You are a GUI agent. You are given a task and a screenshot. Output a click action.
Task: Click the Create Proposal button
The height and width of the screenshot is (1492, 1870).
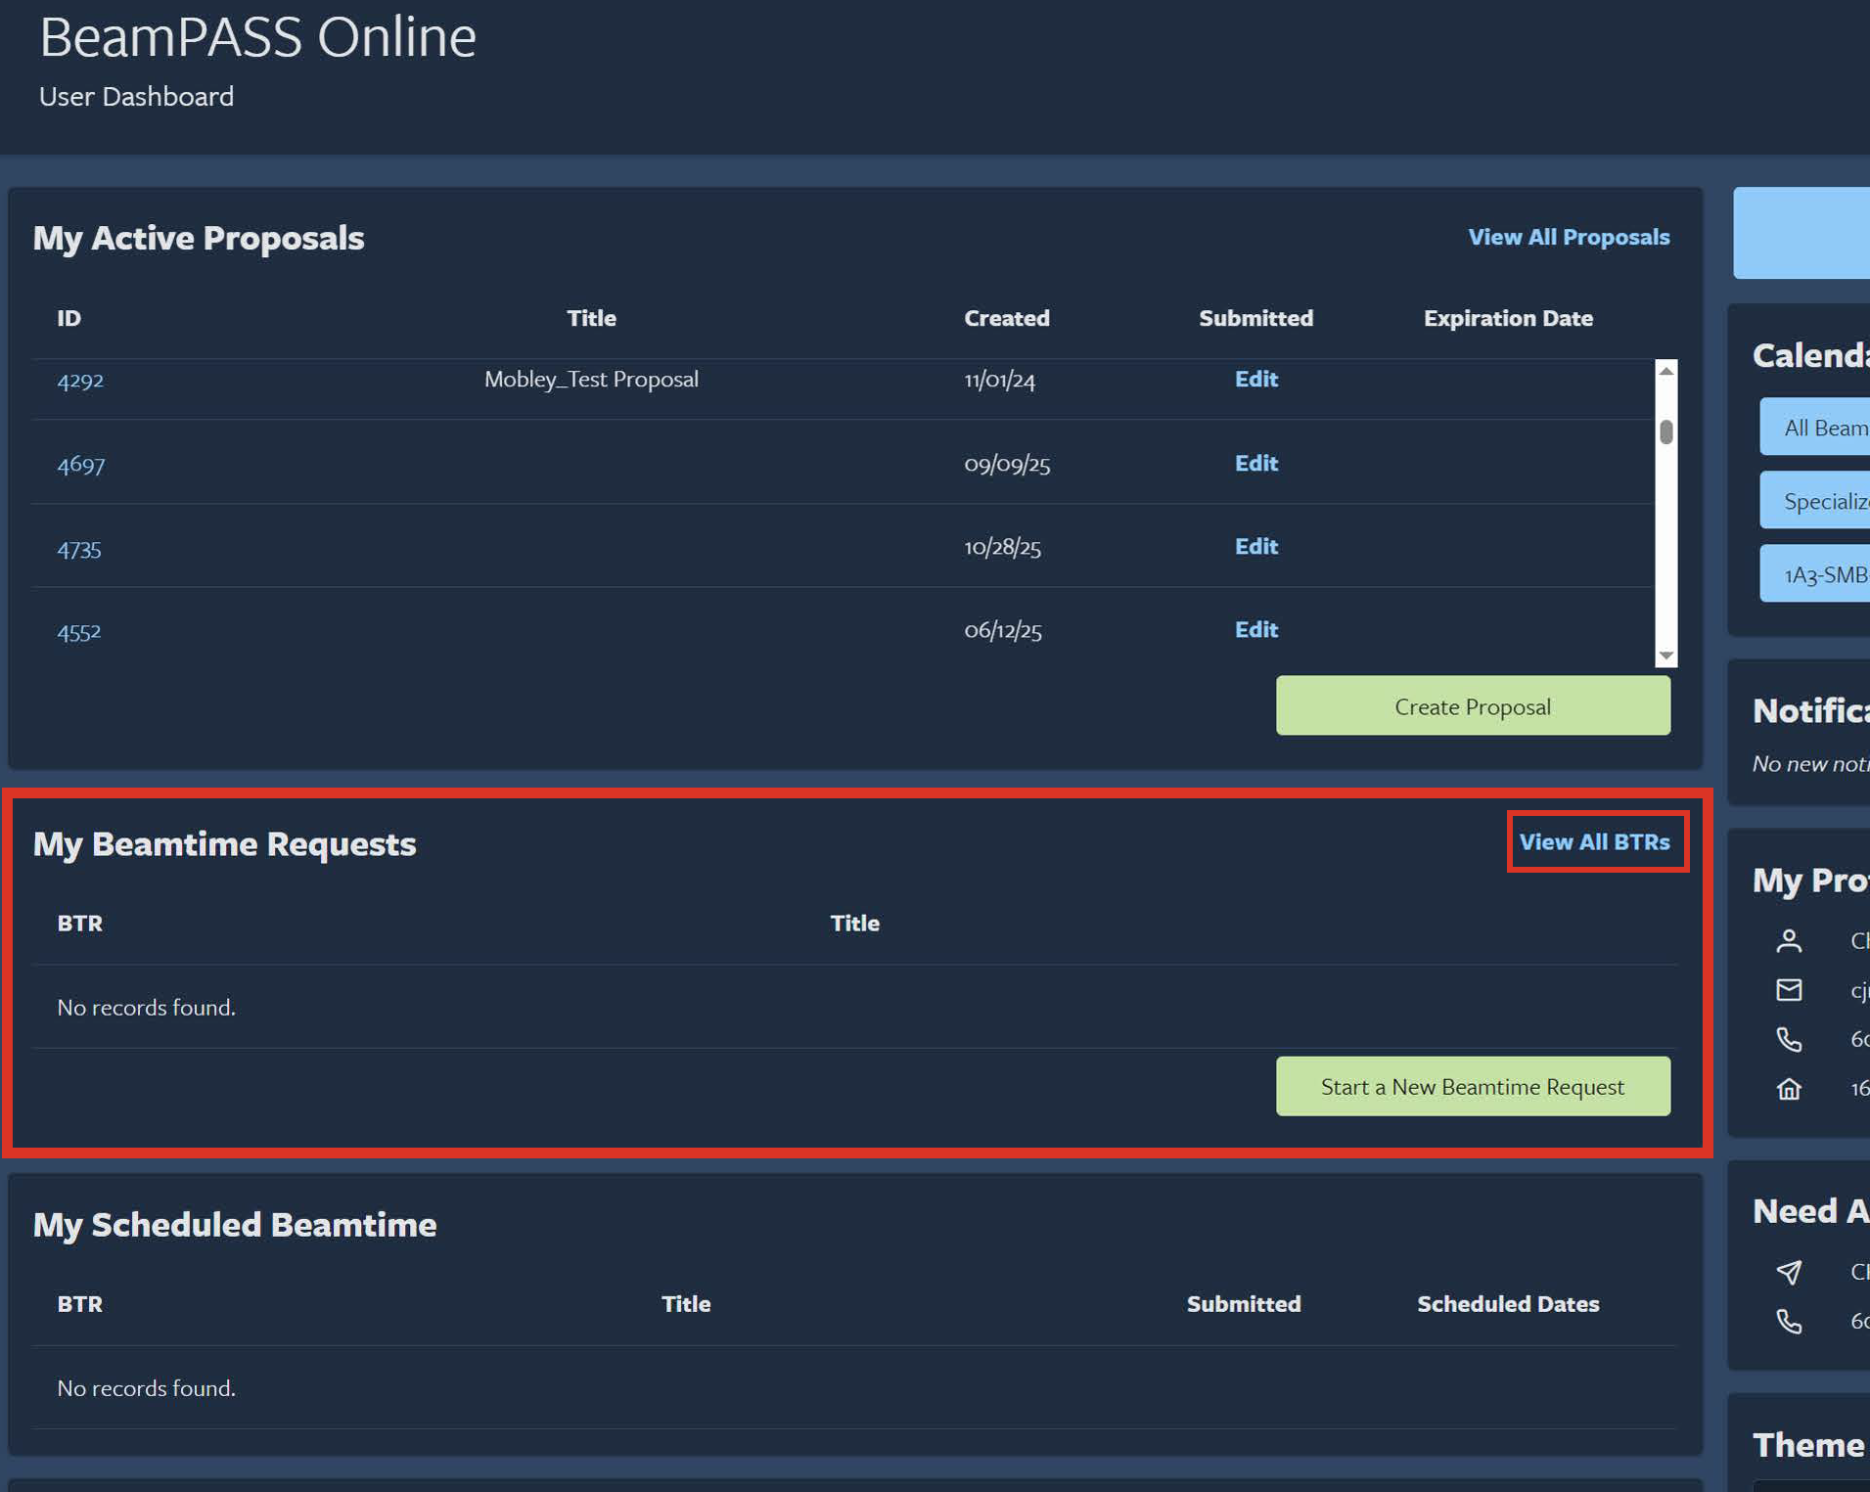(1472, 705)
